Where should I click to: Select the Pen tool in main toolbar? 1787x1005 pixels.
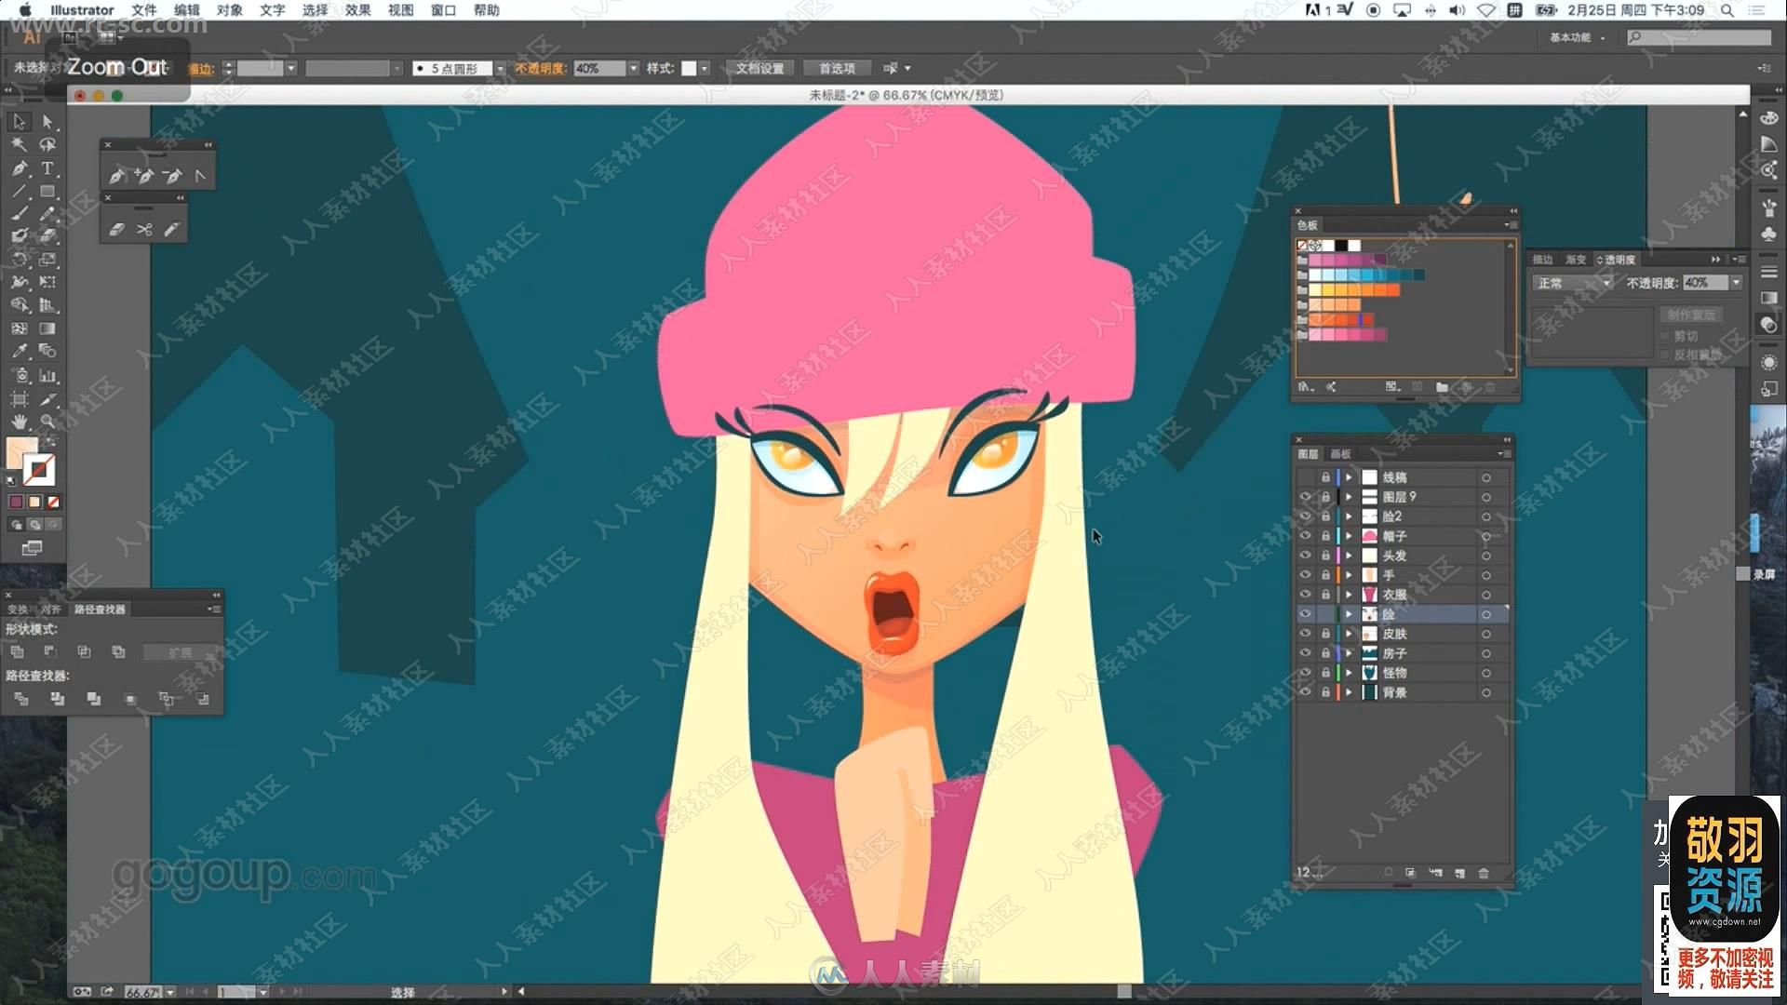point(19,168)
